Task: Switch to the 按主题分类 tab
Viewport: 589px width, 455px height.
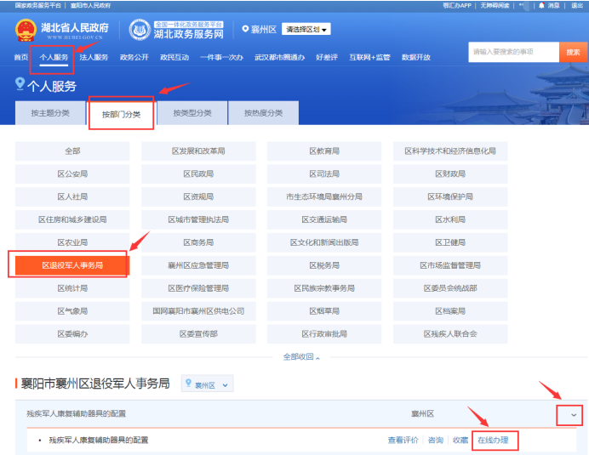Action: (49, 113)
